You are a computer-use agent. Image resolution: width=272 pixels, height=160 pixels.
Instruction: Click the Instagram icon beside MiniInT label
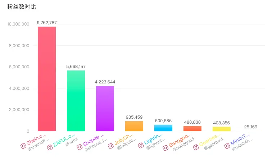[227, 146]
